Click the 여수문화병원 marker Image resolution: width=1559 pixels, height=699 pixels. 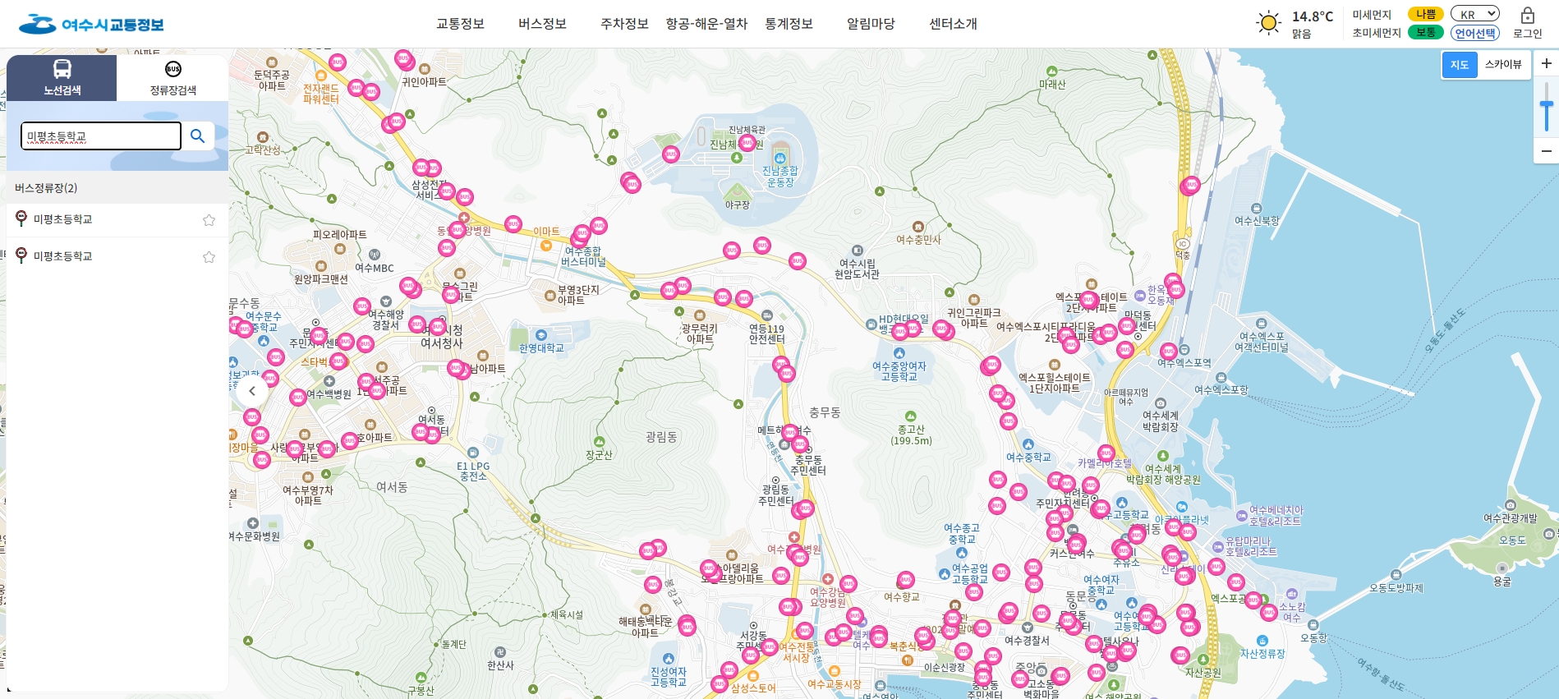pos(253,523)
